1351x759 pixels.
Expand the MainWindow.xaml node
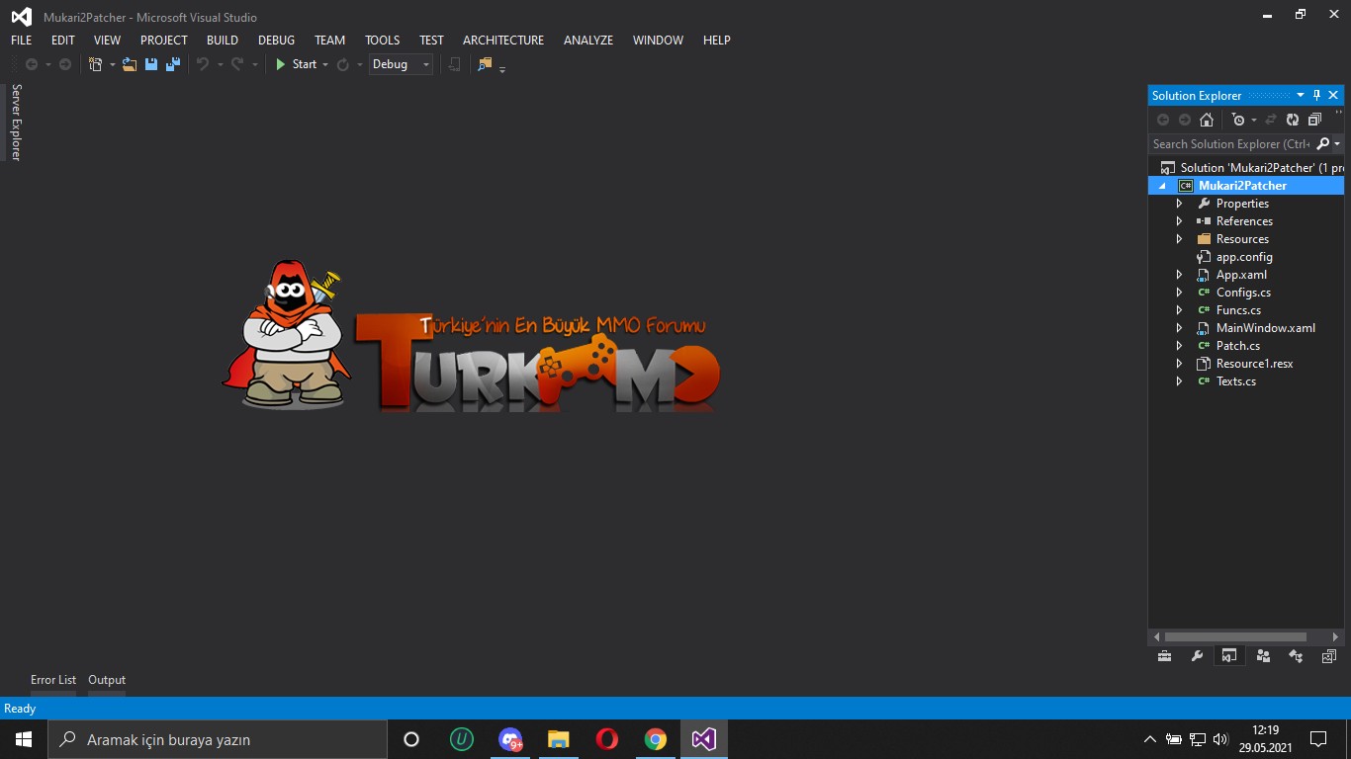[1179, 328]
